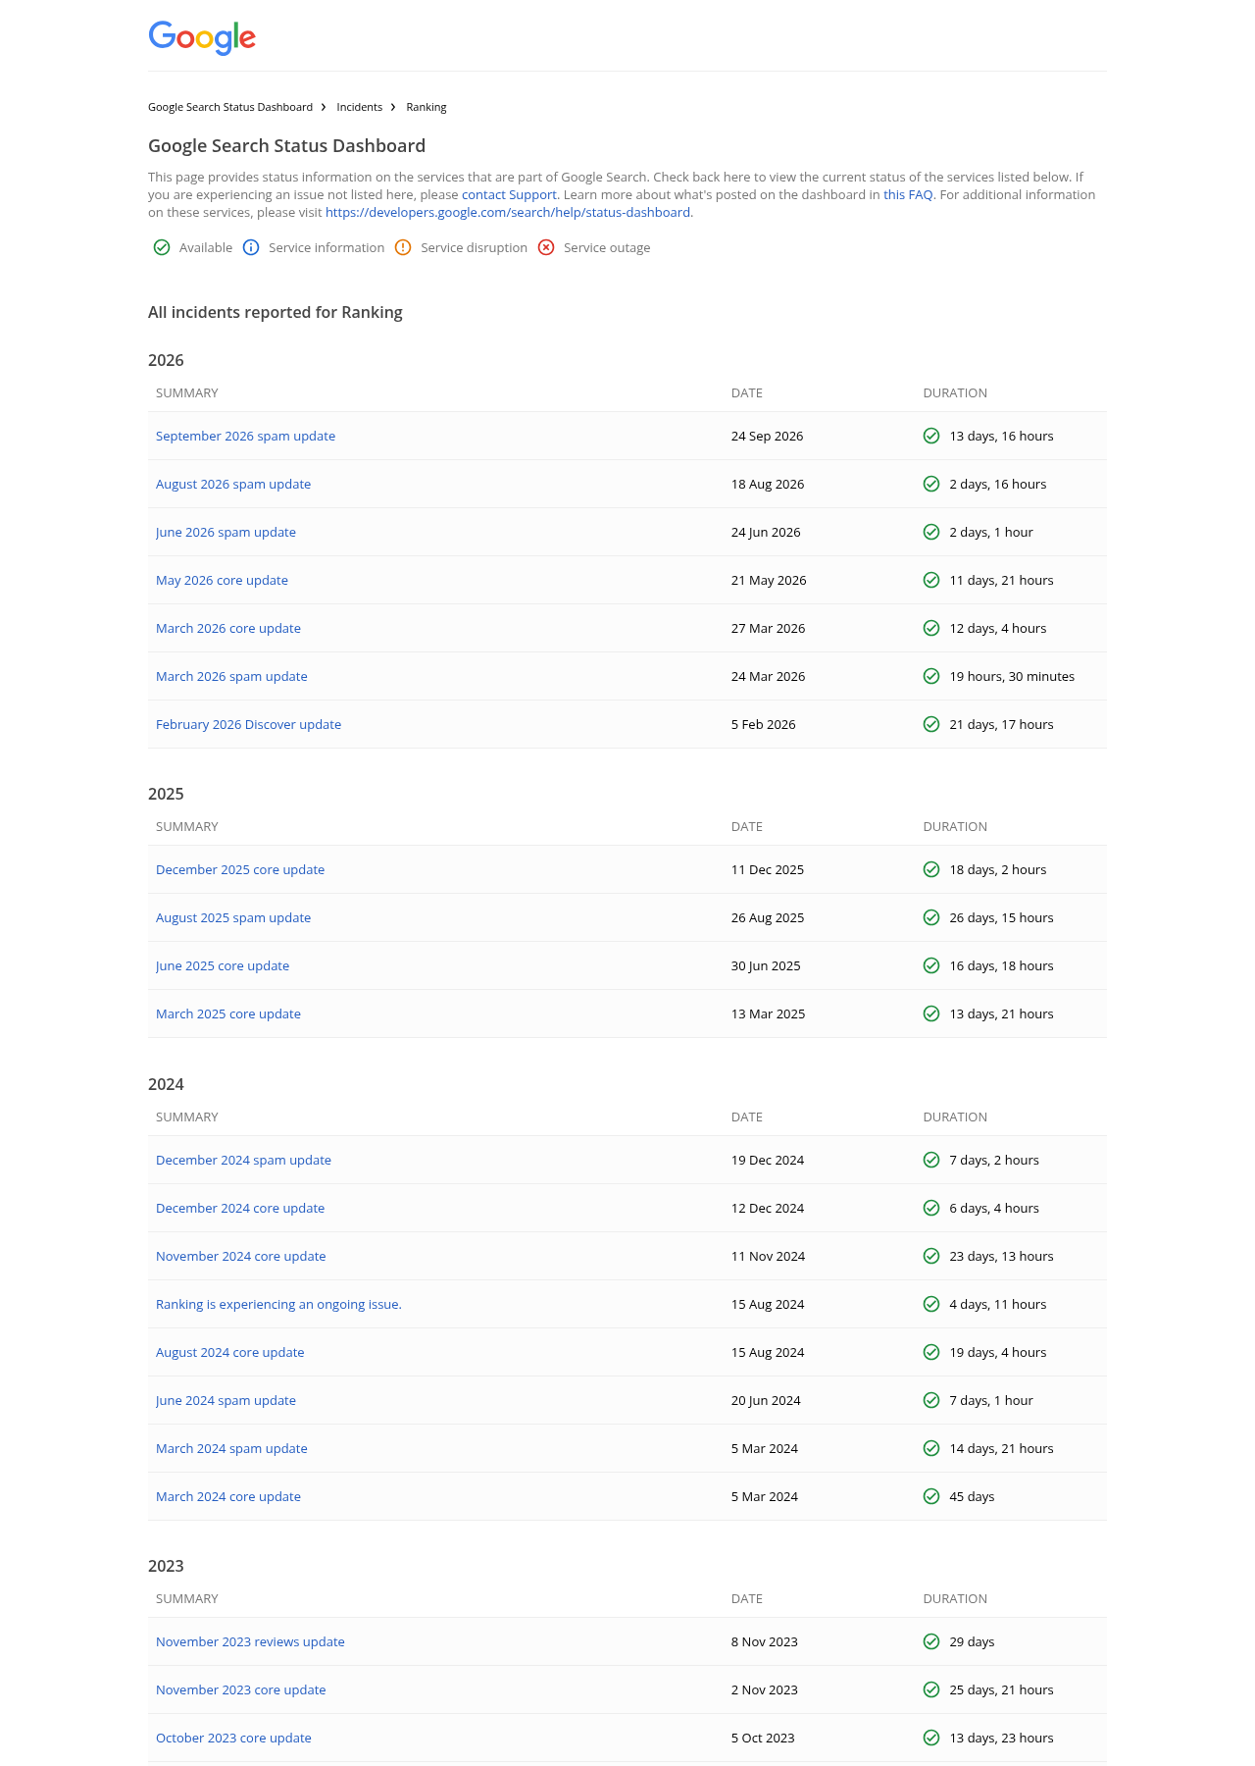Open September 2026 spam update incident
This screenshot has height=1766, width=1255.
click(245, 436)
